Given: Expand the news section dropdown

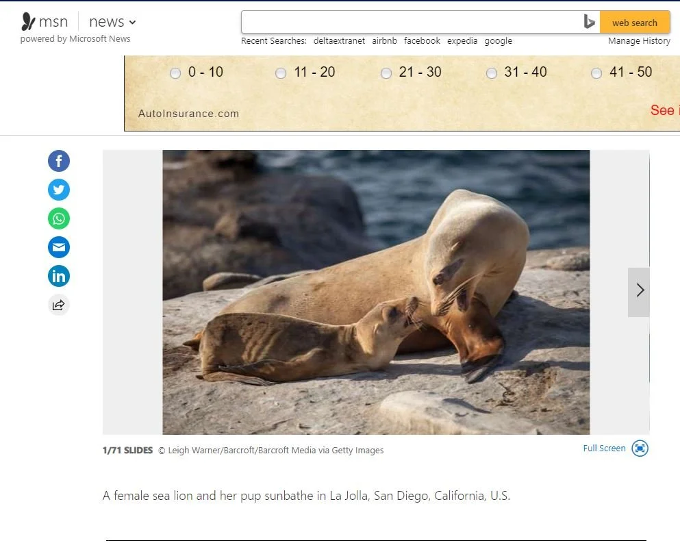Looking at the screenshot, I should [112, 22].
